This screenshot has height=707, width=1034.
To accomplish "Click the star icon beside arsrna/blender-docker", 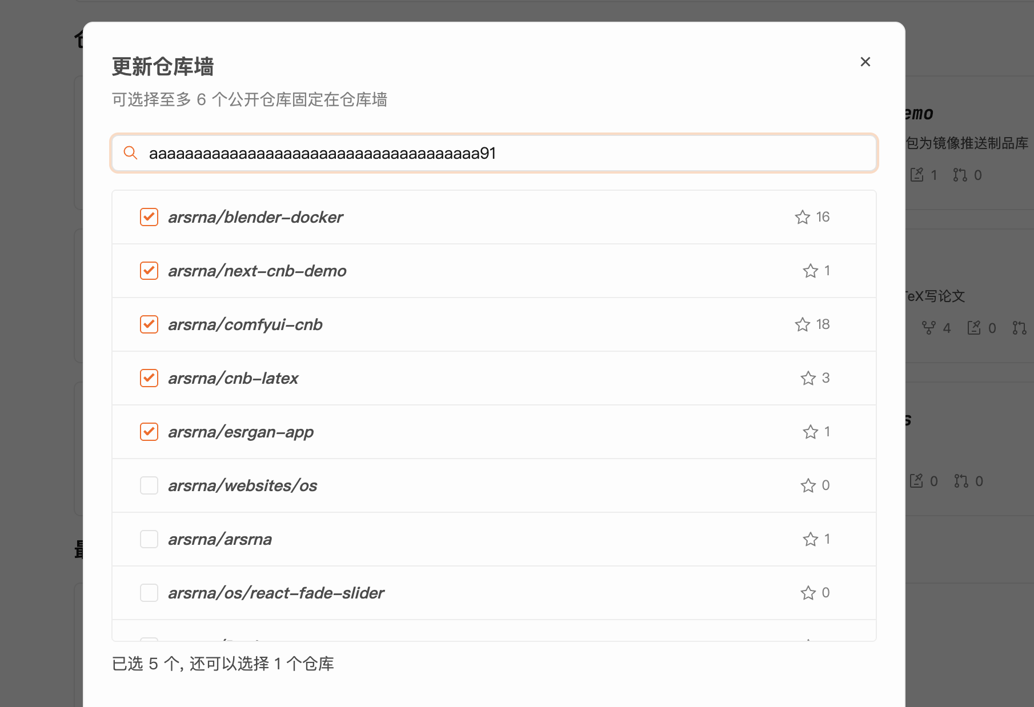I will click(x=801, y=217).
